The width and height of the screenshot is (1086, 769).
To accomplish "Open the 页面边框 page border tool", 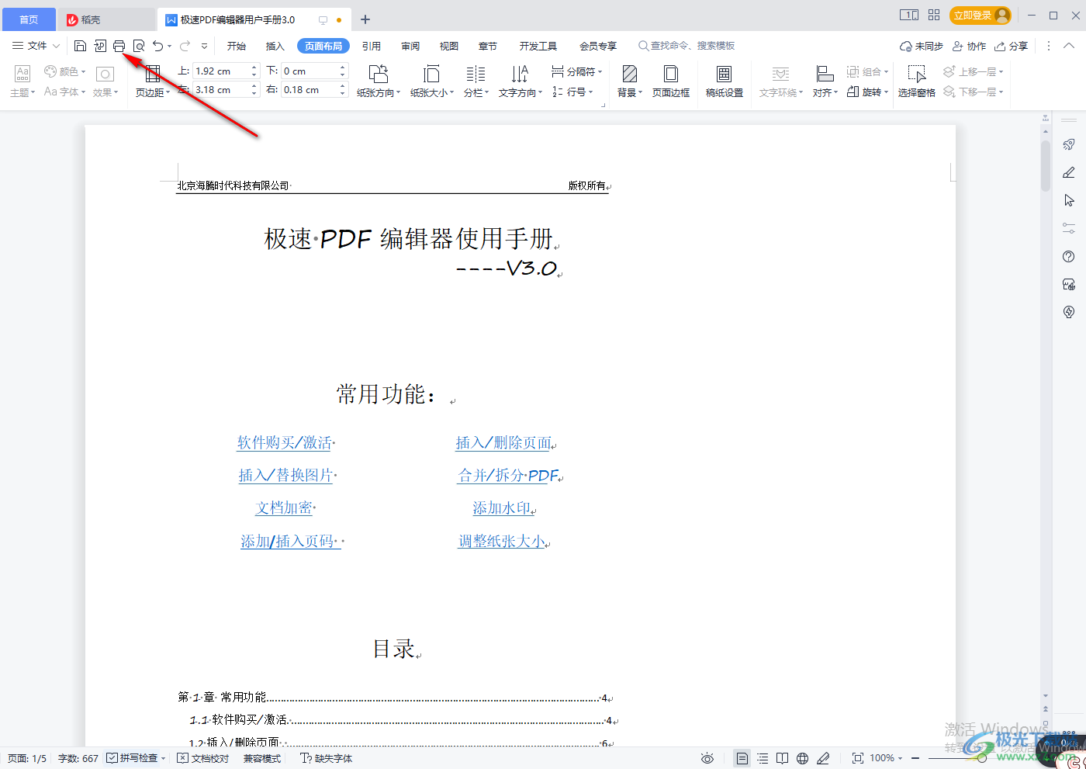I will click(x=671, y=81).
